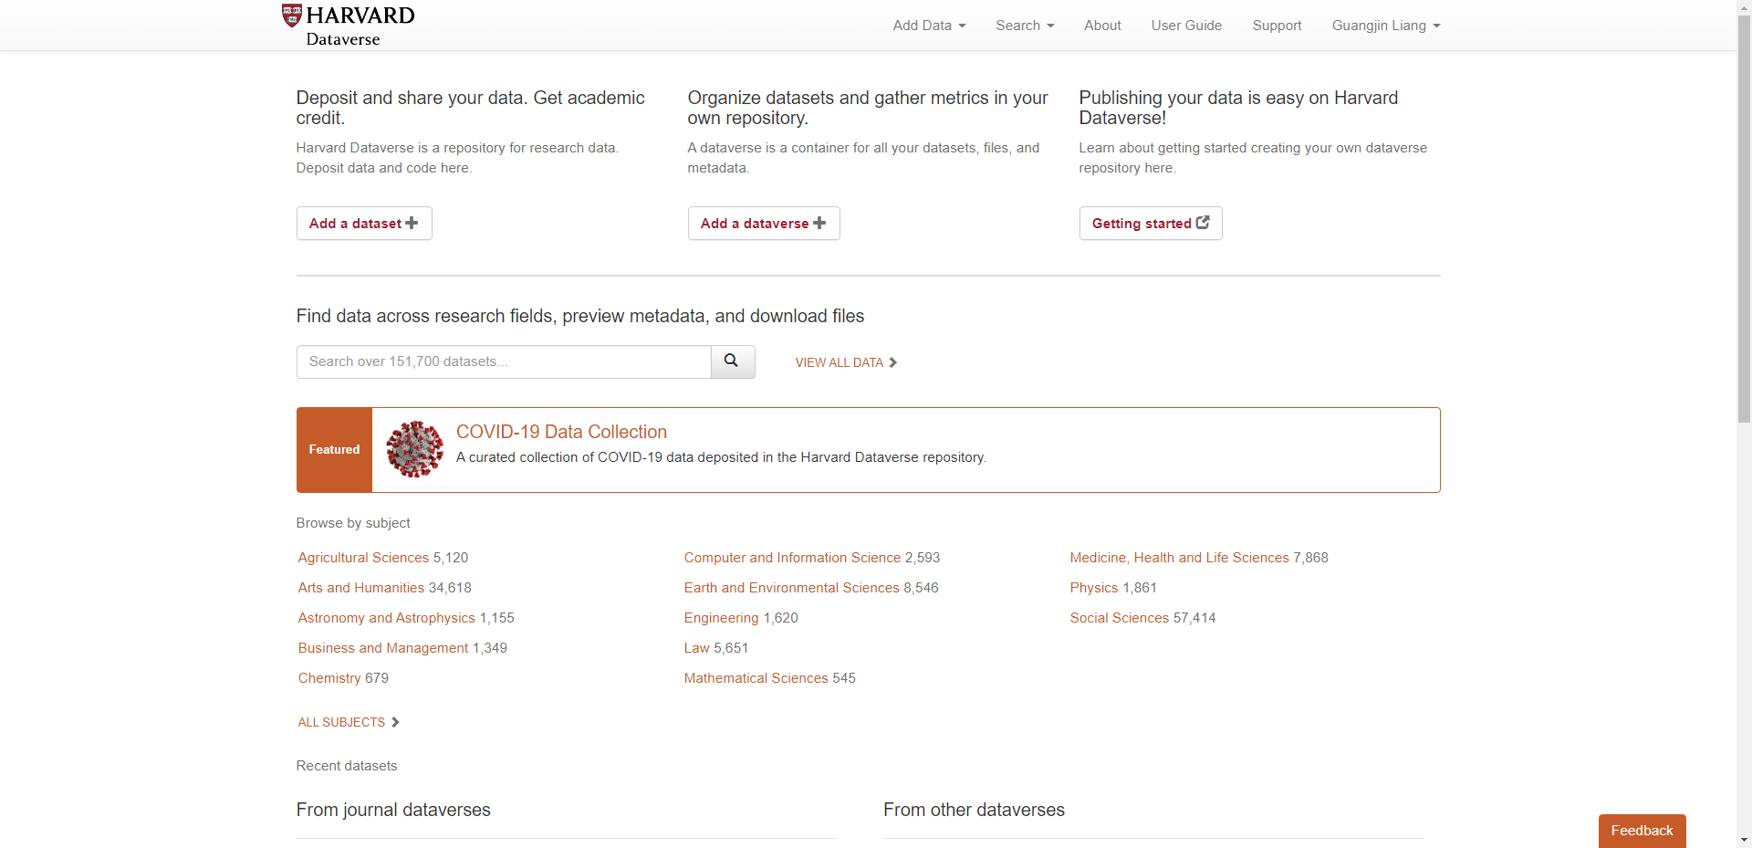Click the From other dataverses heading
Viewport: 1752px width, 848px height.
pos(974,810)
